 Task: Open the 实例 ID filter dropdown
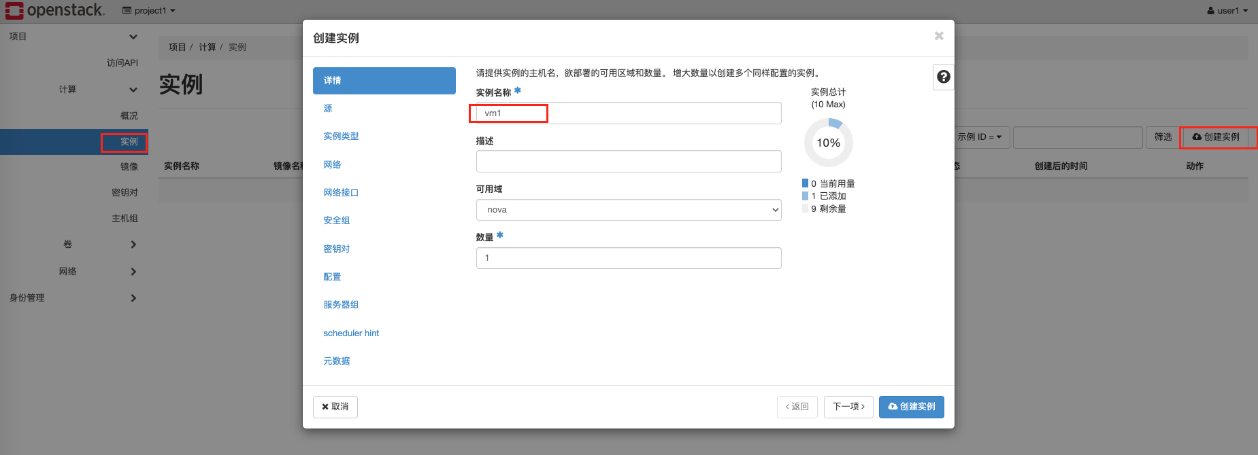[982, 136]
